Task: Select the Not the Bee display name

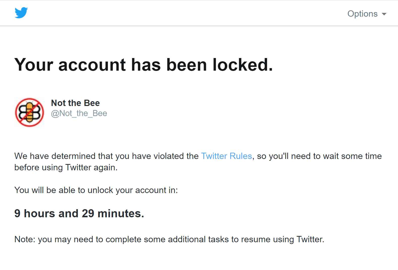Action: click(75, 103)
